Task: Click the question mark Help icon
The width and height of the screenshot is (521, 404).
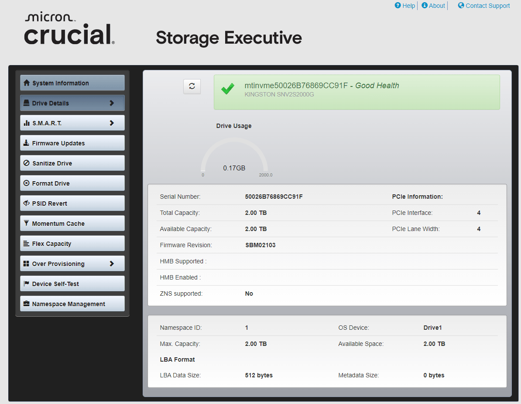Action: [398, 5]
